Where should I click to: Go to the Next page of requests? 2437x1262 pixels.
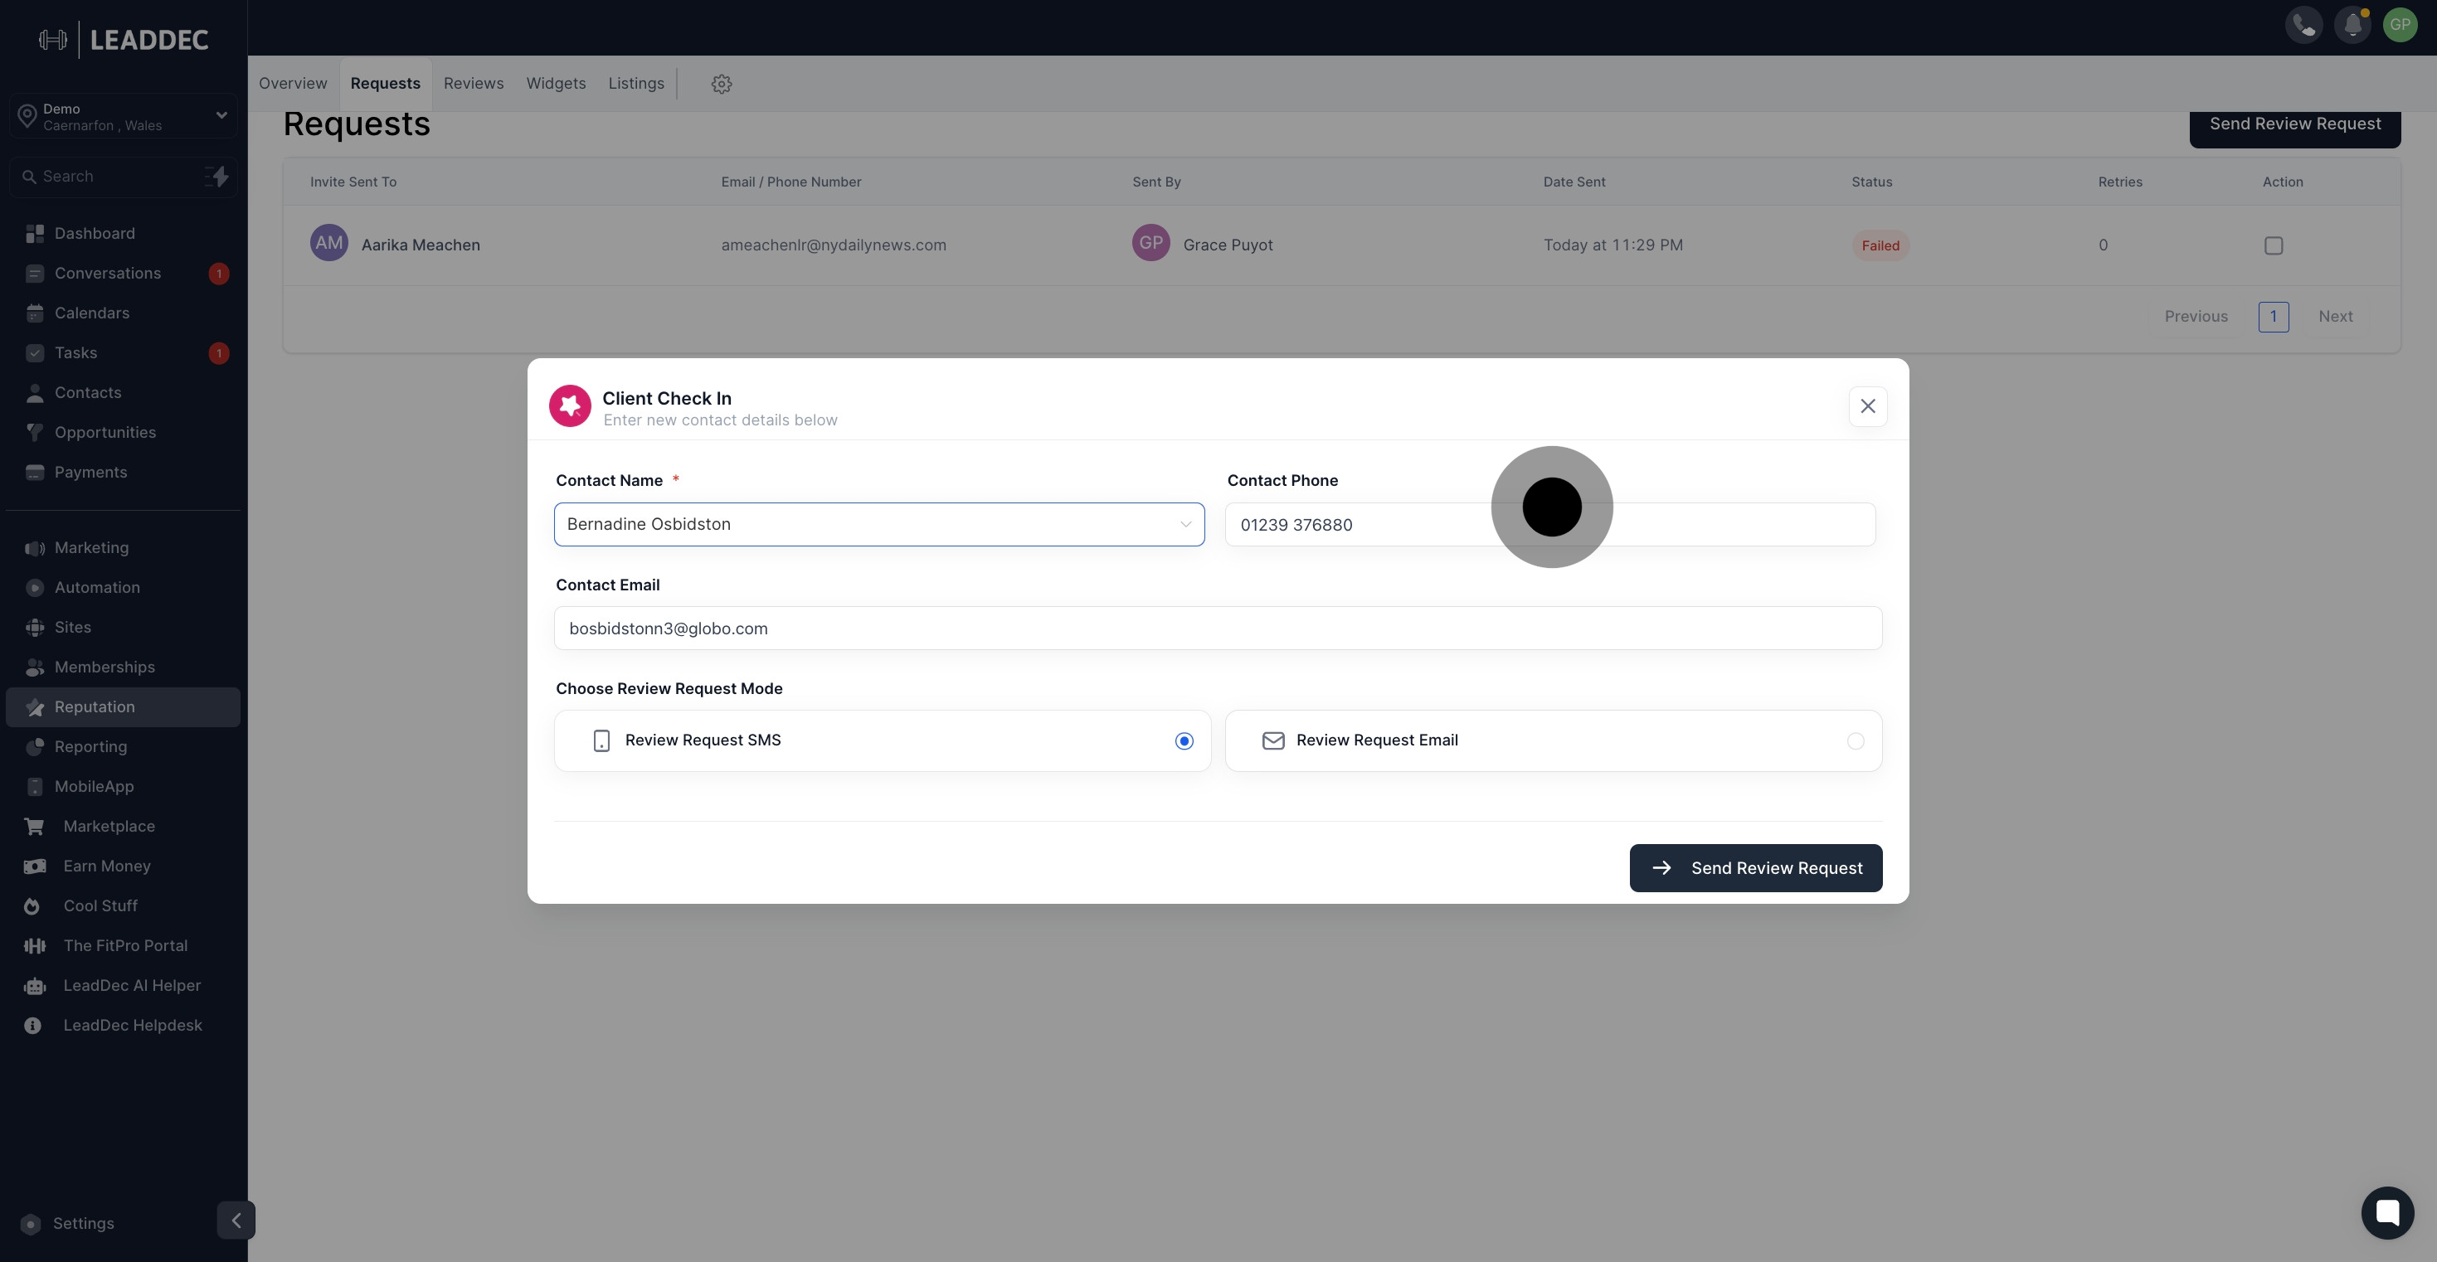coord(2335,317)
